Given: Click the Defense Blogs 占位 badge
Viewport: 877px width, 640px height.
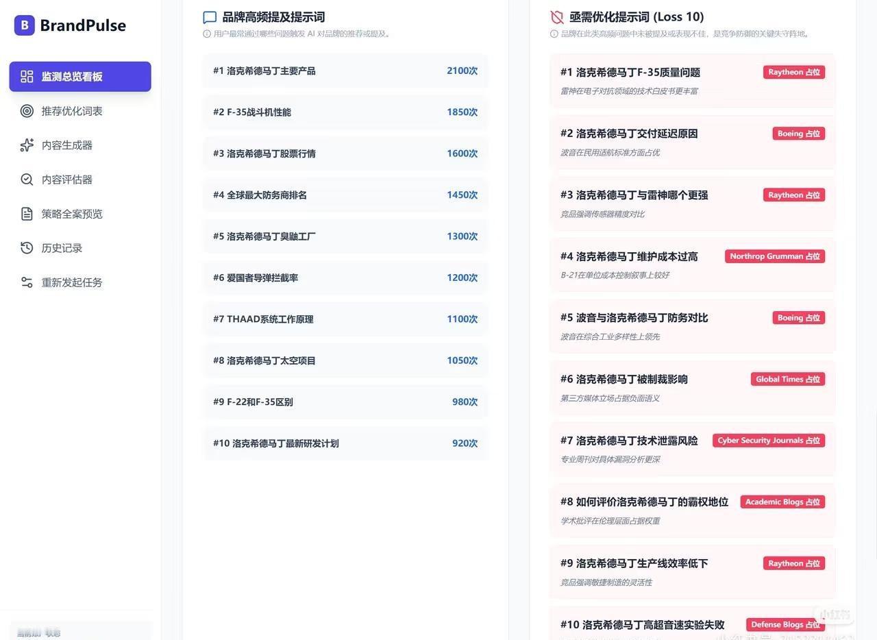Looking at the screenshot, I should tap(786, 624).
